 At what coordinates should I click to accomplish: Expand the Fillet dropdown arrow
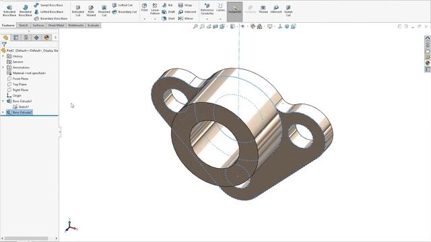click(144, 19)
